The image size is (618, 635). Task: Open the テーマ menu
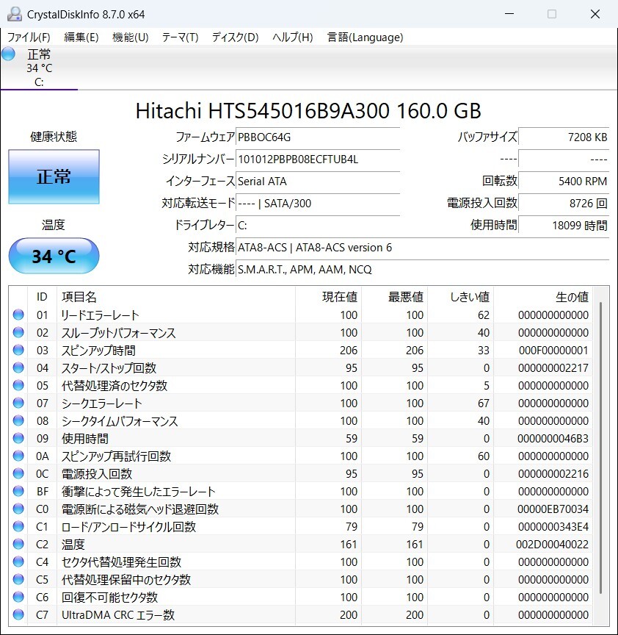pos(181,37)
